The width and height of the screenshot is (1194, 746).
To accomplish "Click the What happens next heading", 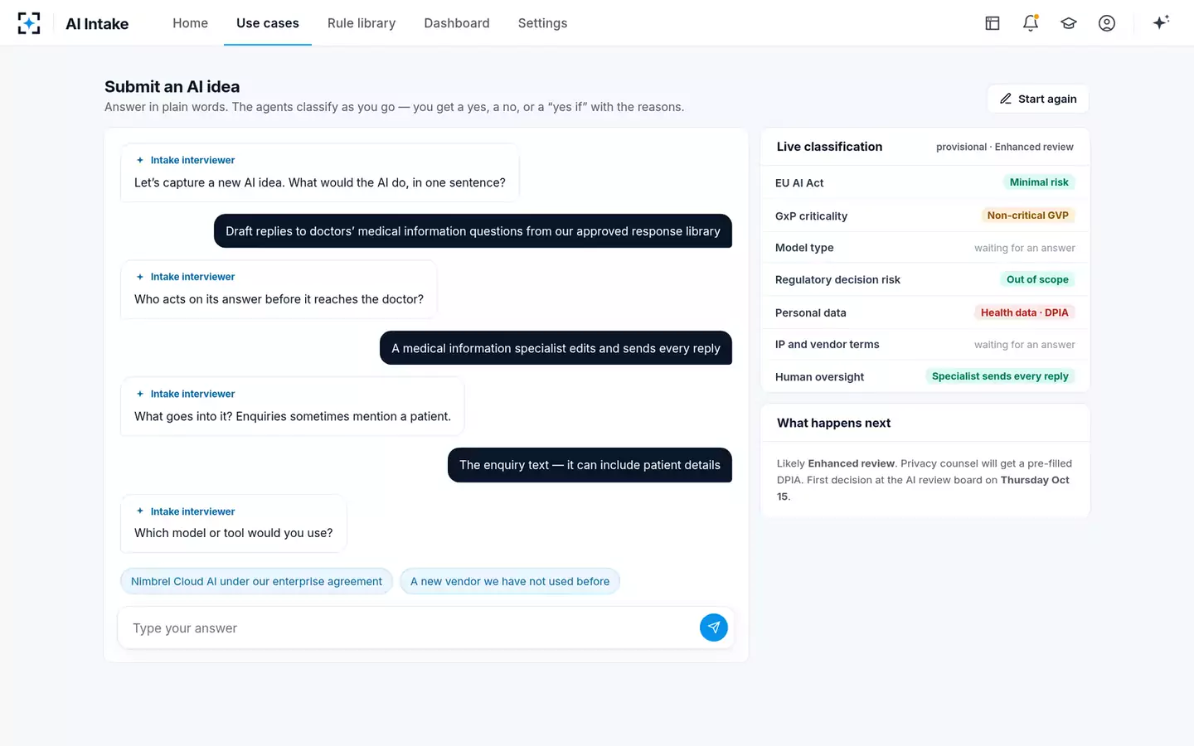I will click(833, 423).
